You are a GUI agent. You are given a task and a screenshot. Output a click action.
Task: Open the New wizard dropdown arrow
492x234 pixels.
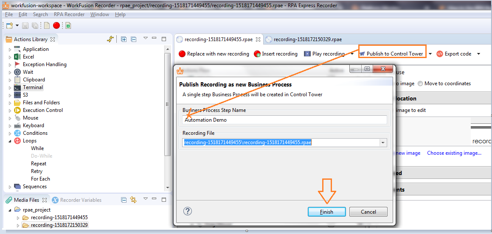point(17,26)
